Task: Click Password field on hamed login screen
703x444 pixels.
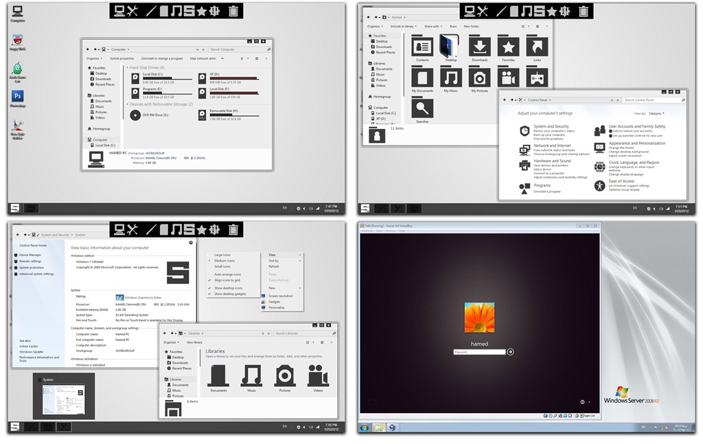Action: click(x=479, y=352)
